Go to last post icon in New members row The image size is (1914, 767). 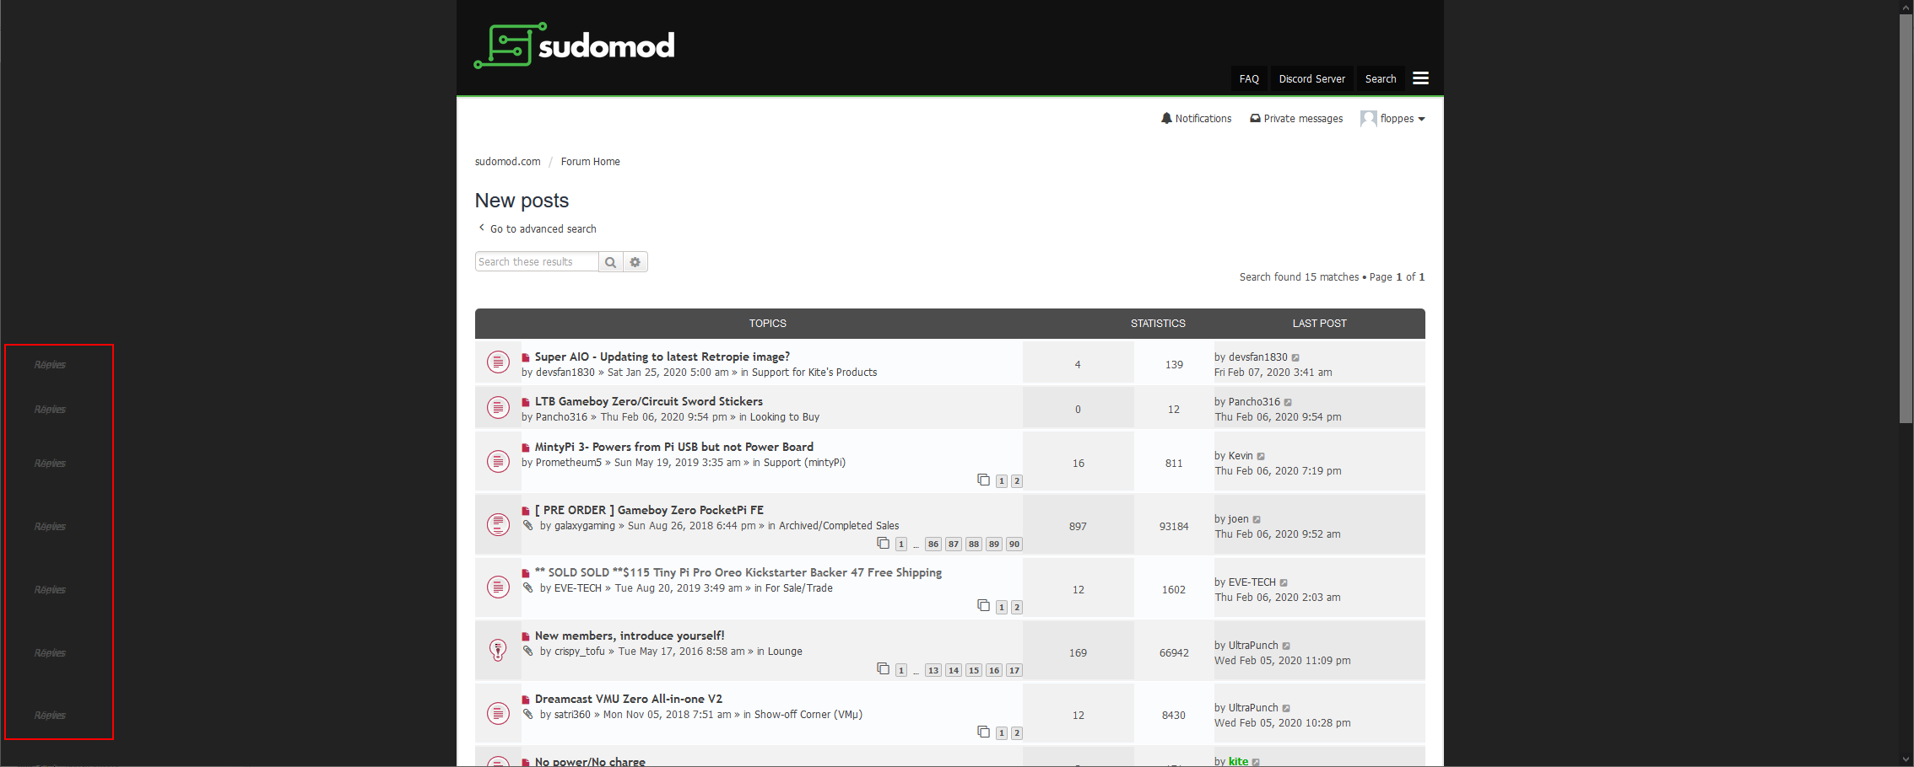[x=1286, y=646]
